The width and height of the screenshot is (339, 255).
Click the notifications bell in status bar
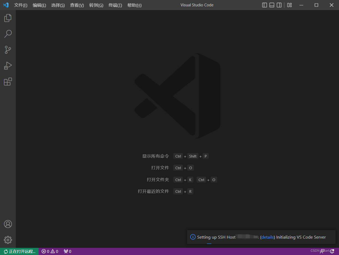(x=332, y=252)
